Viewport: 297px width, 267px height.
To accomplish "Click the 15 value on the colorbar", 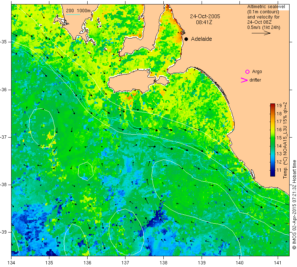I will pyautogui.click(x=279, y=138).
